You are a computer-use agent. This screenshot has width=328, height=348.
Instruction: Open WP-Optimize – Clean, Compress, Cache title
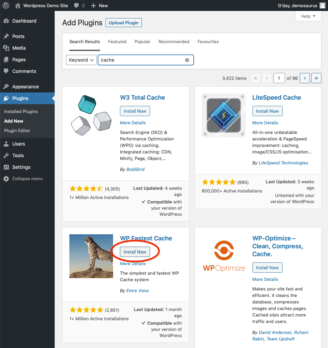(x=277, y=246)
